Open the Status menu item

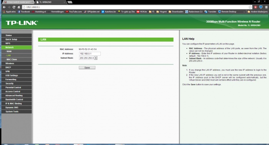pos(17,35)
